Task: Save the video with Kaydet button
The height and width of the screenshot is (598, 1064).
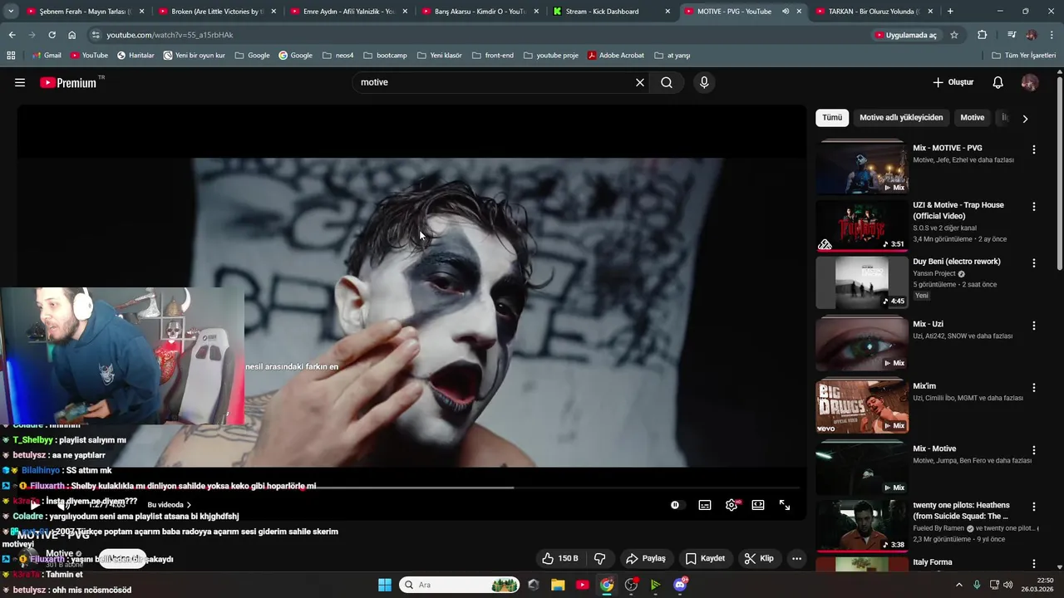Action: [705, 558]
